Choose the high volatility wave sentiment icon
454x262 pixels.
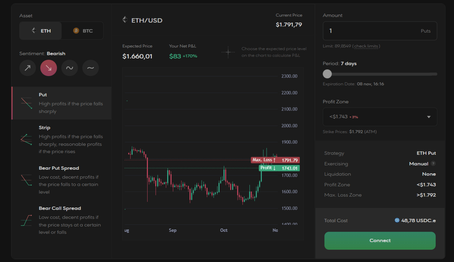tap(70, 68)
